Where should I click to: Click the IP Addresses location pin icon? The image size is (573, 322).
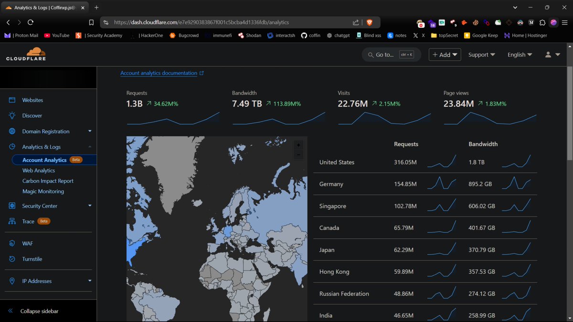click(x=12, y=281)
